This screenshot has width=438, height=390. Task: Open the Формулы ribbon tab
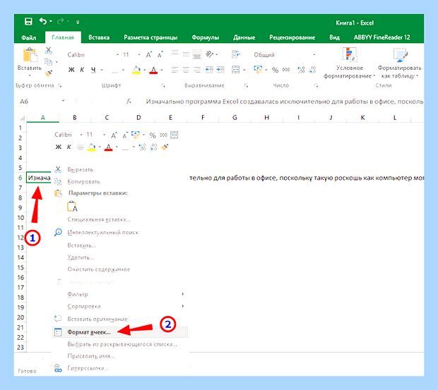click(x=206, y=37)
